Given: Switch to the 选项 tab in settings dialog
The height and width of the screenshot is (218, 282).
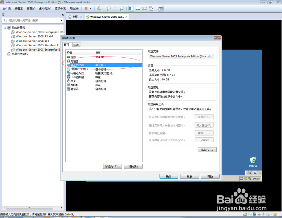Looking at the screenshot, I should click(x=76, y=45).
